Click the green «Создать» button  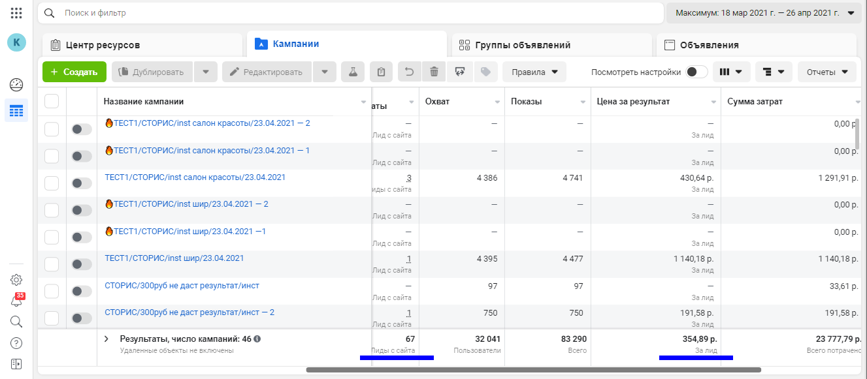(74, 72)
